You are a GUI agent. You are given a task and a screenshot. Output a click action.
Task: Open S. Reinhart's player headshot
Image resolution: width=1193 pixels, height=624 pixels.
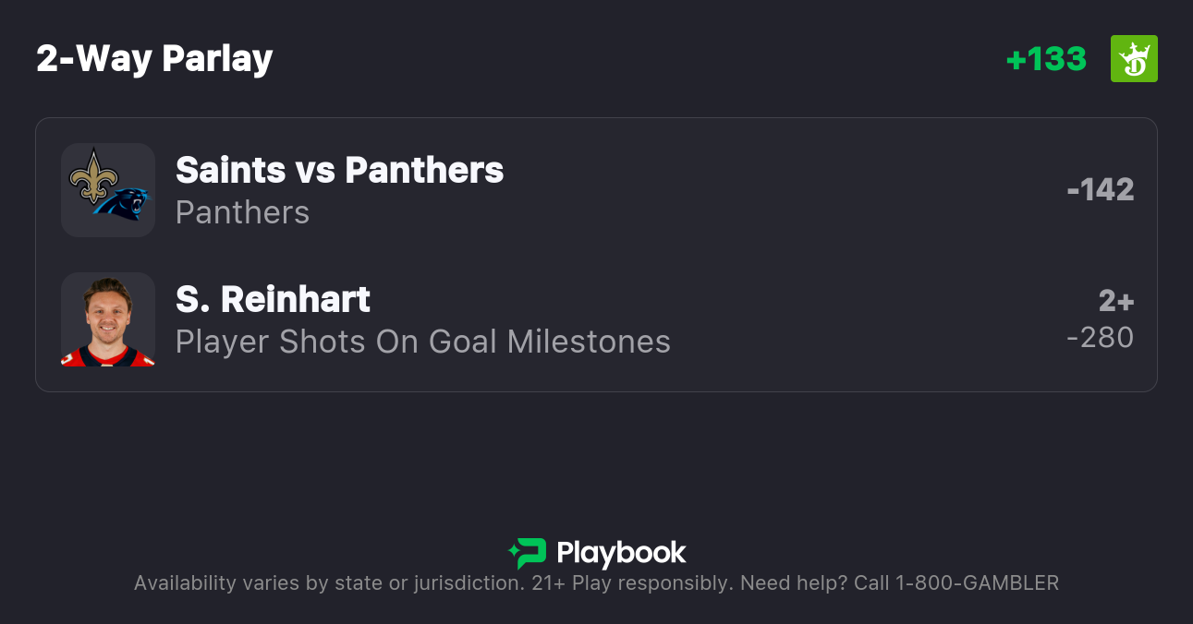point(108,319)
